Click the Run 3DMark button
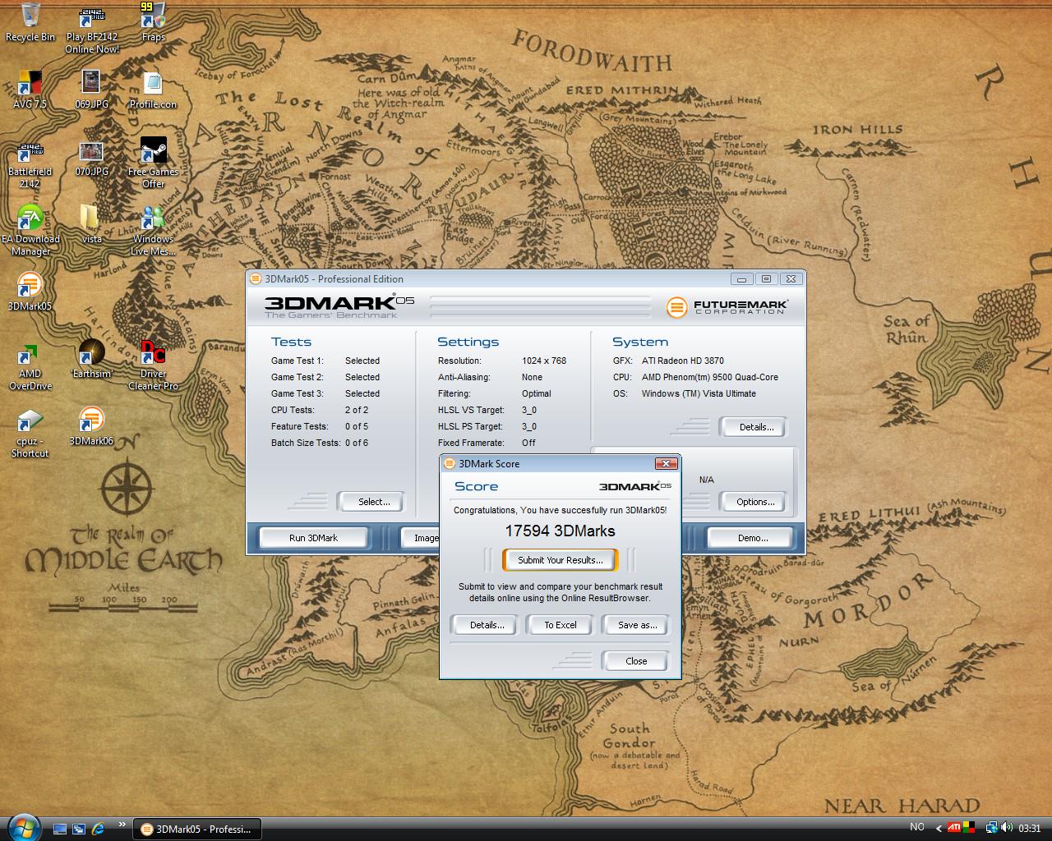 313,538
